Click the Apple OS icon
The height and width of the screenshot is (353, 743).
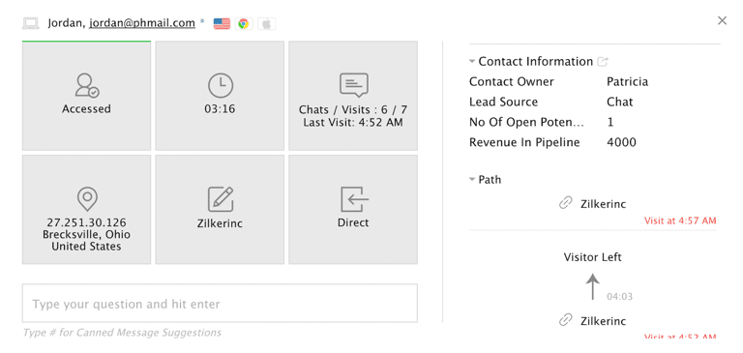pos(266,23)
